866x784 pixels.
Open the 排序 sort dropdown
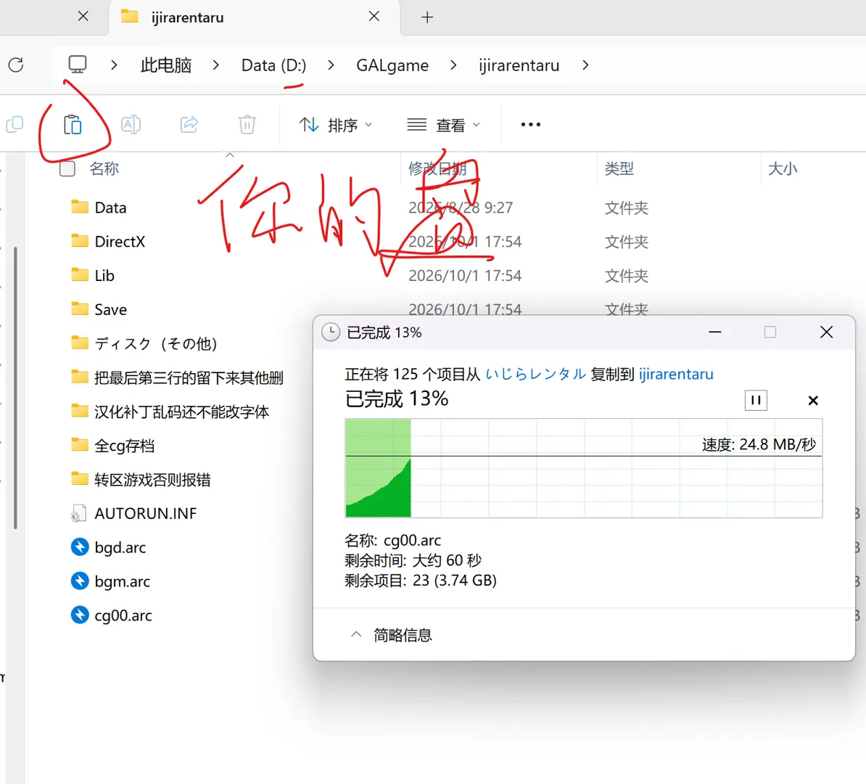point(336,125)
